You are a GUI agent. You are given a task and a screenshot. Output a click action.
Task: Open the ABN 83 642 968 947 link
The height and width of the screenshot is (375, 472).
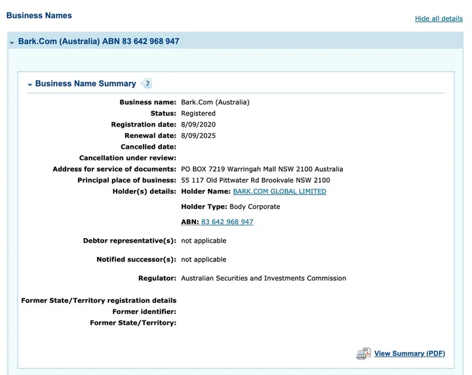tap(227, 222)
